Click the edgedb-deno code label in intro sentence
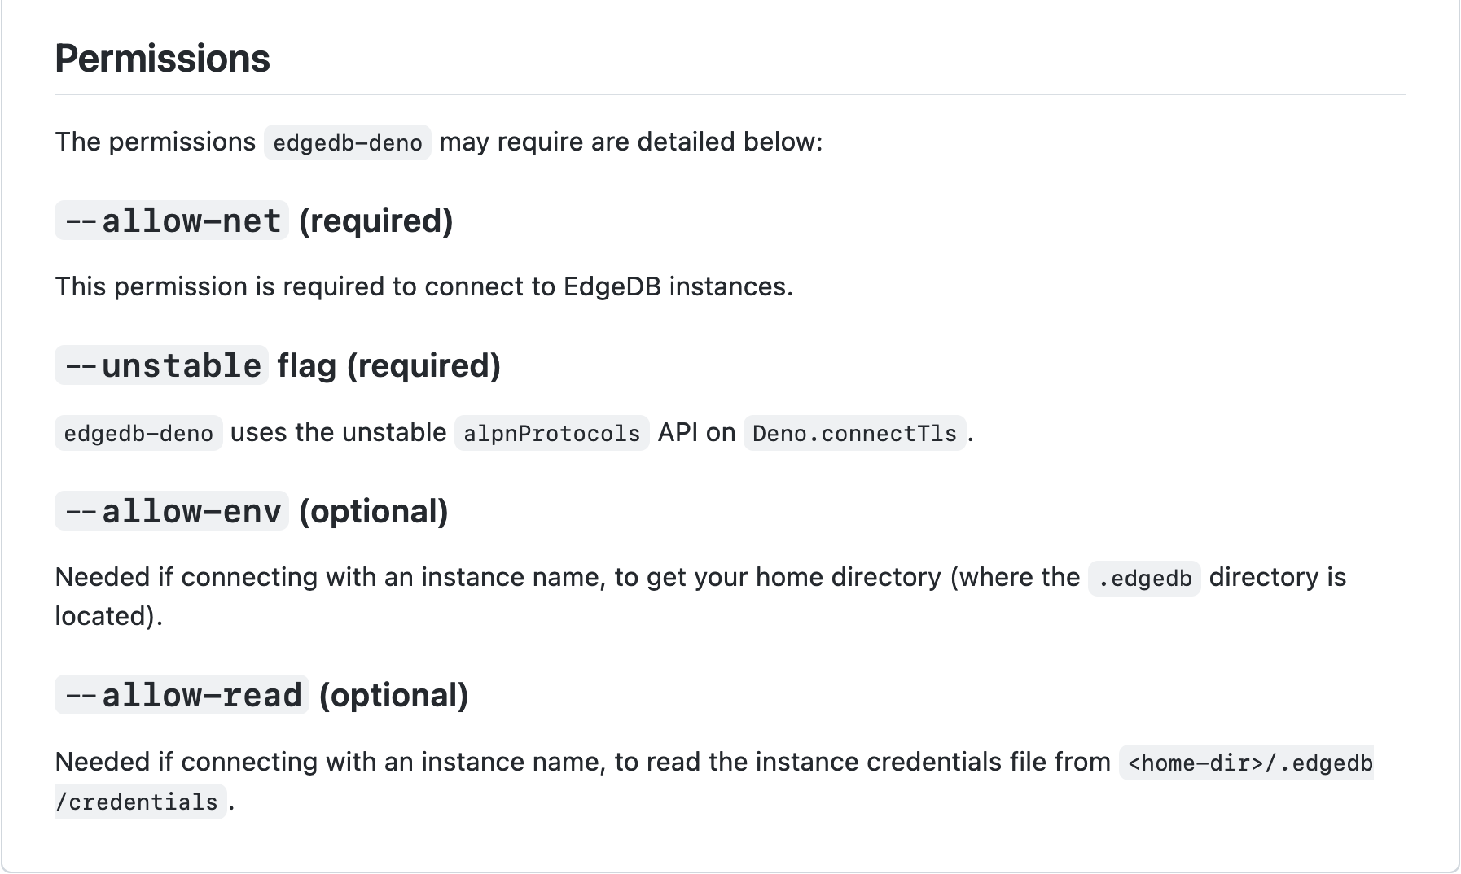 [x=348, y=142]
